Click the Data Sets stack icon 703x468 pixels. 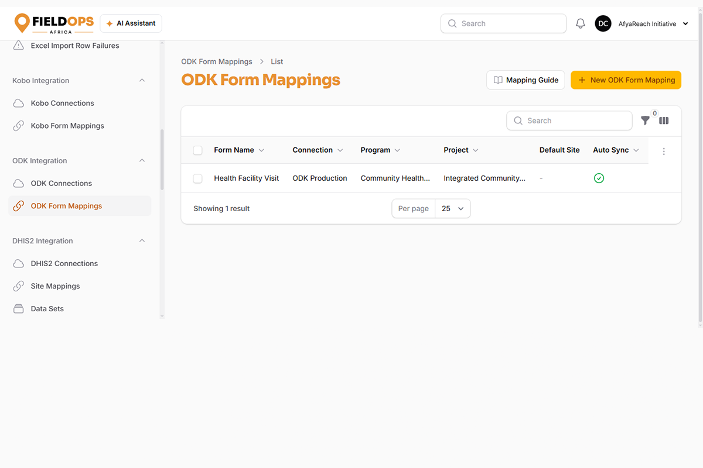pyautogui.click(x=19, y=309)
